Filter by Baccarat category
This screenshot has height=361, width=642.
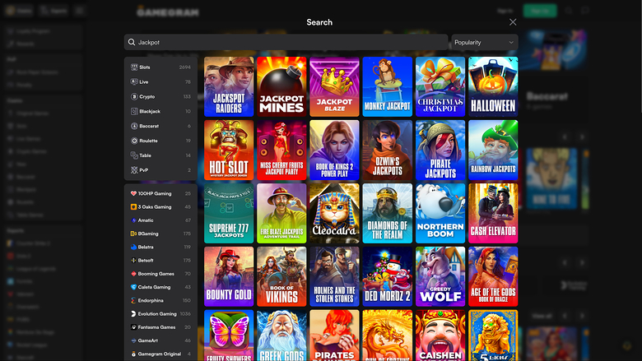pos(160,126)
